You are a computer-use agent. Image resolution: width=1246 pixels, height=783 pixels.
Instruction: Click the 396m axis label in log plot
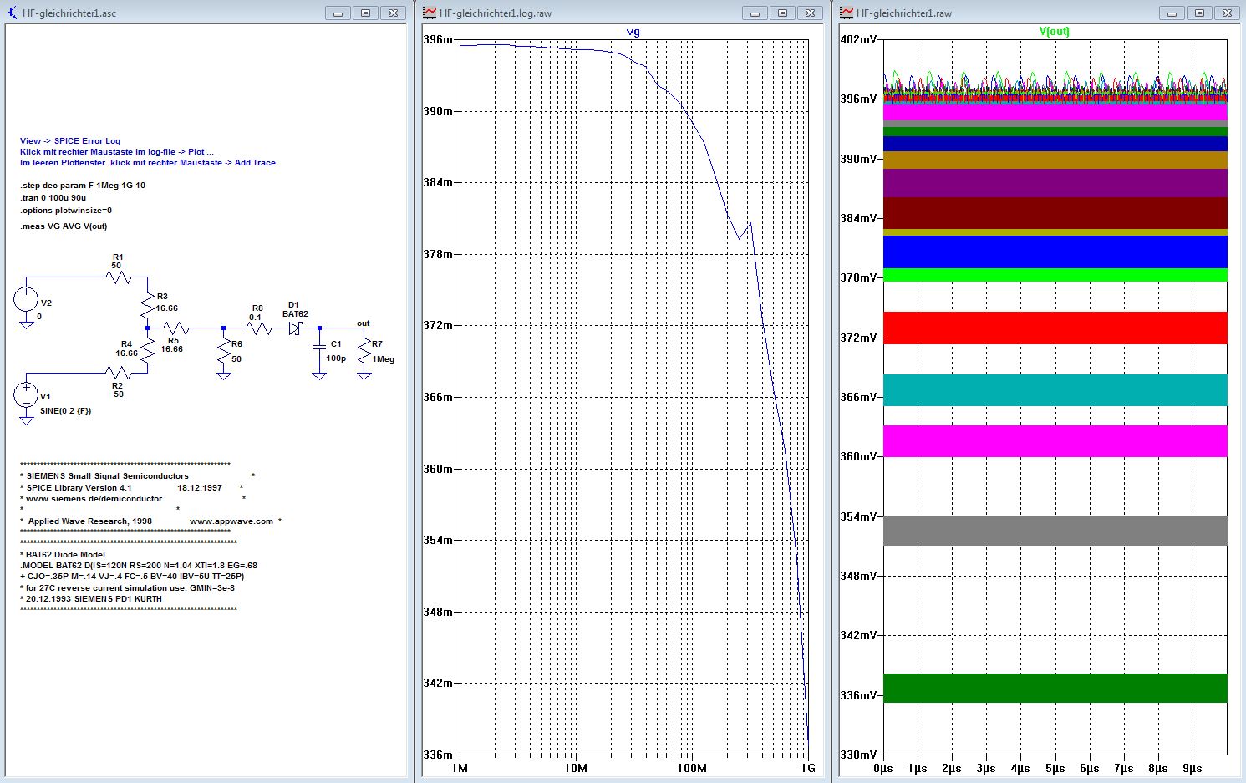tap(438, 39)
